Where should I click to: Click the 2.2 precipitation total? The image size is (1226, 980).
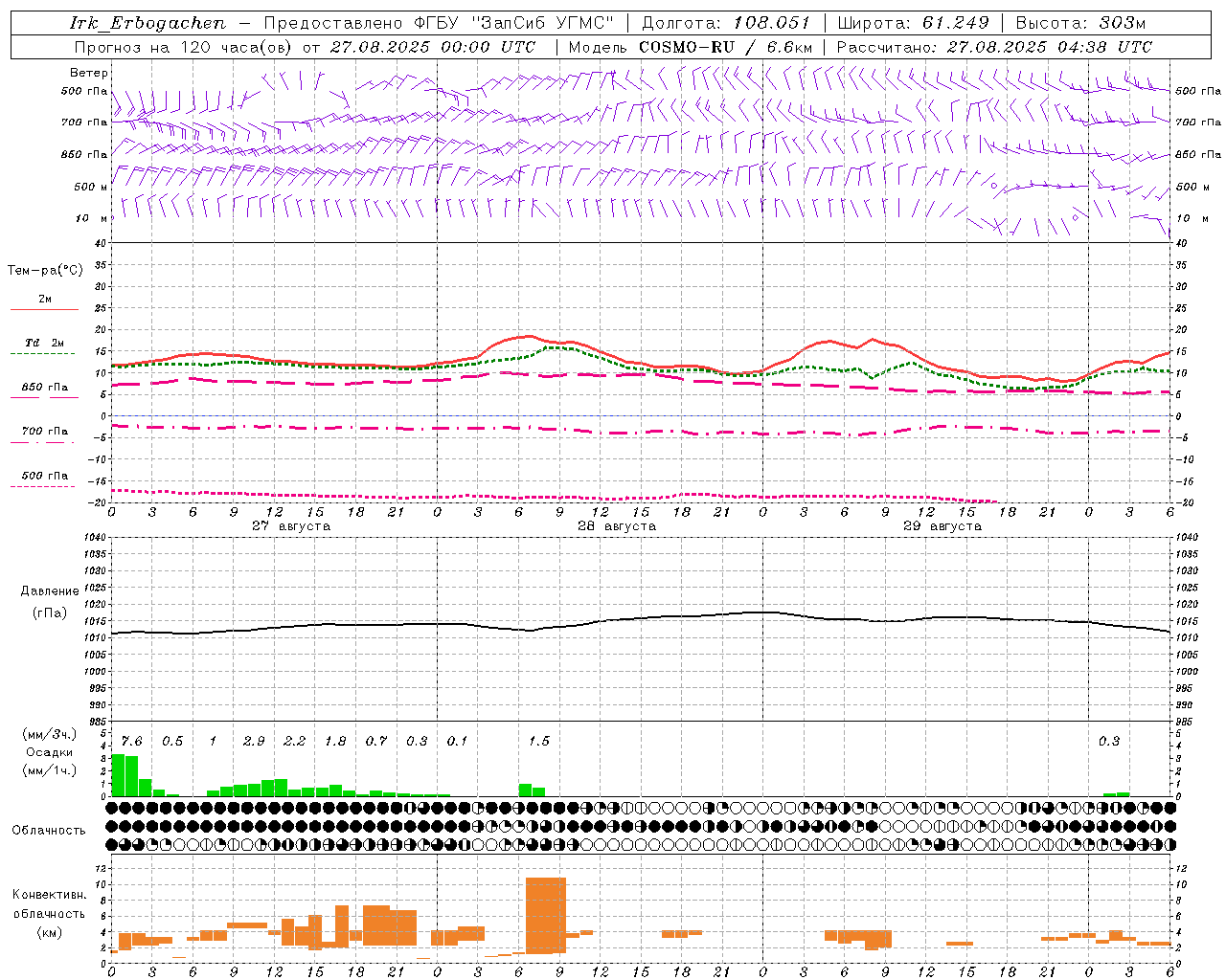295,742
